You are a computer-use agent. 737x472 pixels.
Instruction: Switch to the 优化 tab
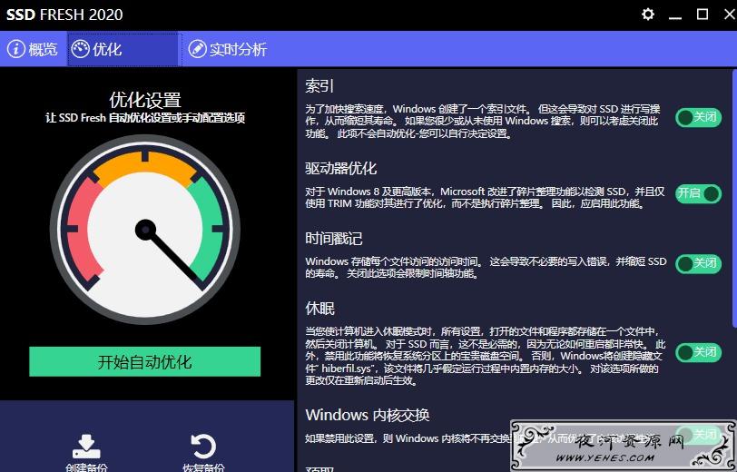click(x=124, y=49)
